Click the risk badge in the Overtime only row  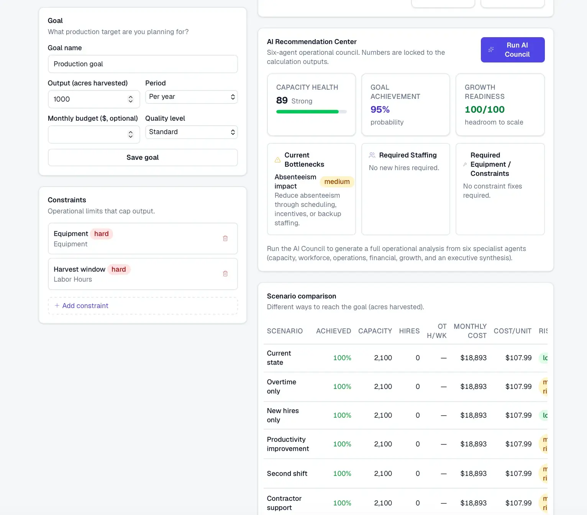543,387
